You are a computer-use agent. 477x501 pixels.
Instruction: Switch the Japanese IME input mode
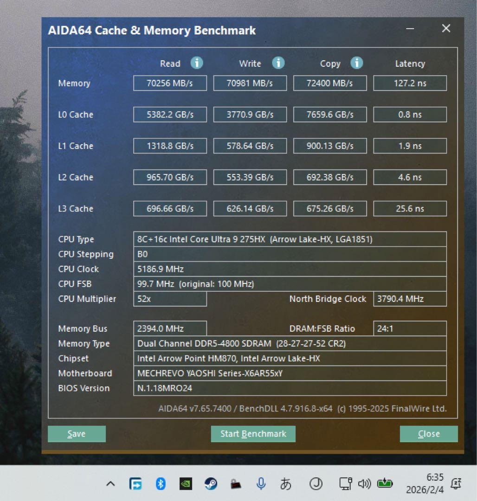[x=287, y=483]
